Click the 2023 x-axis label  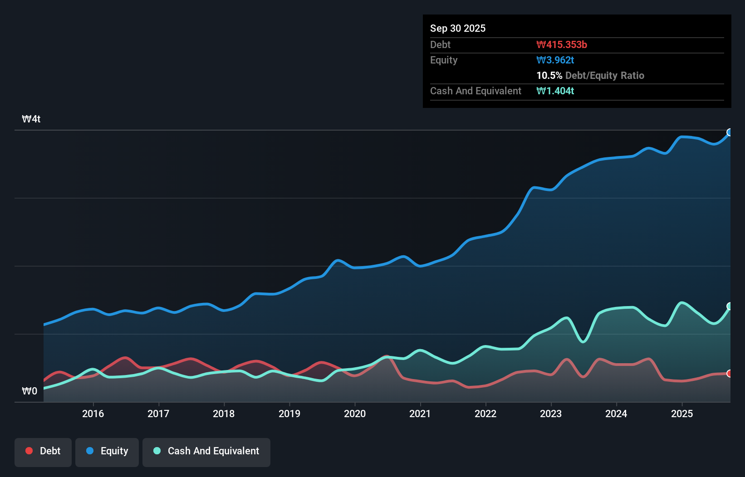[x=551, y=414]
